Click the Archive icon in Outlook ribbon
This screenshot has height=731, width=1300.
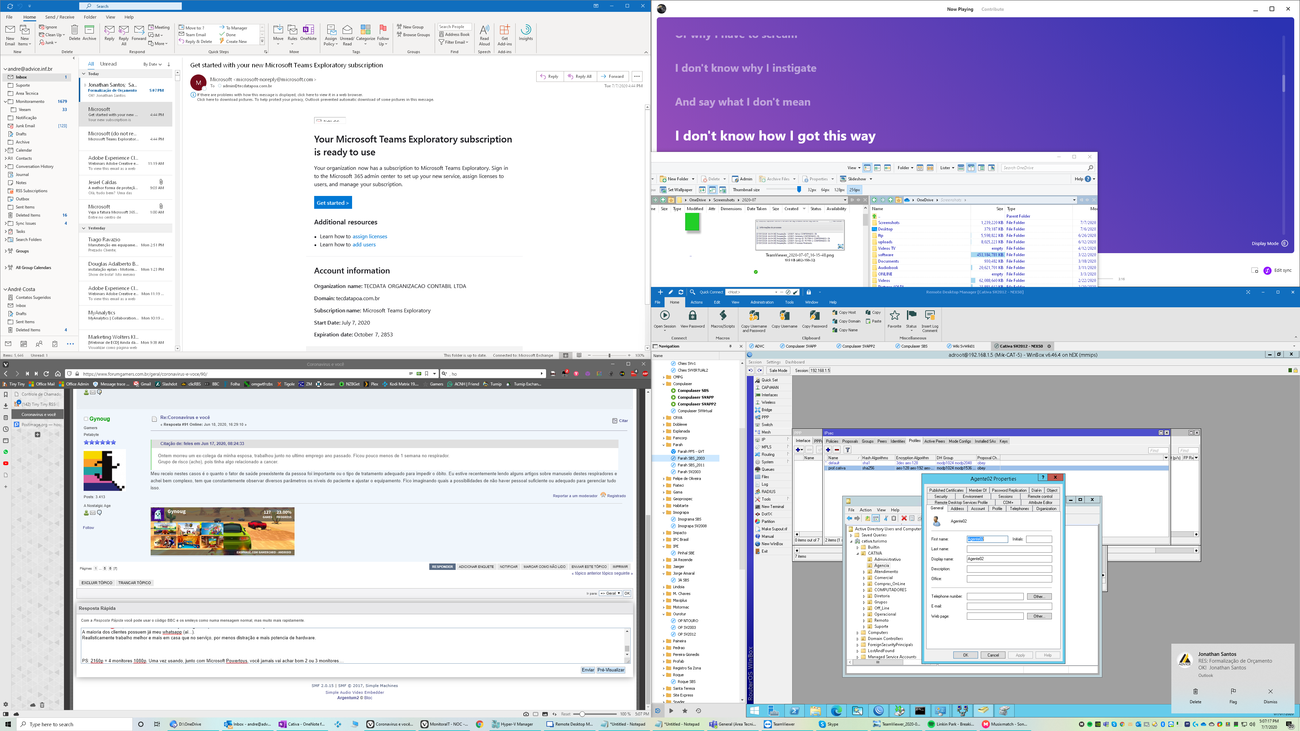click(x=89, y=33)
